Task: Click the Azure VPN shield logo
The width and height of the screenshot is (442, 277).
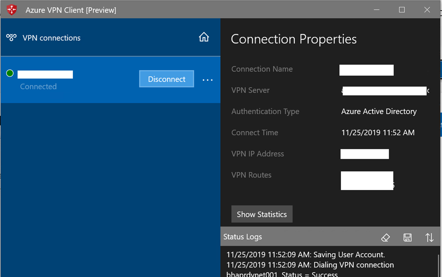Action: 12,9
